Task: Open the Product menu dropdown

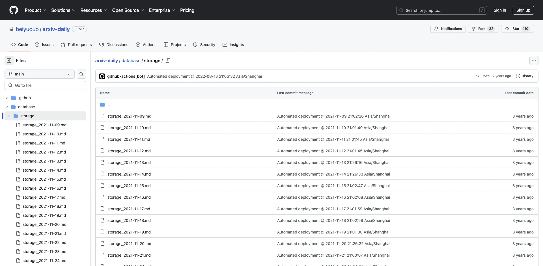Action: (x=35, y=10)
